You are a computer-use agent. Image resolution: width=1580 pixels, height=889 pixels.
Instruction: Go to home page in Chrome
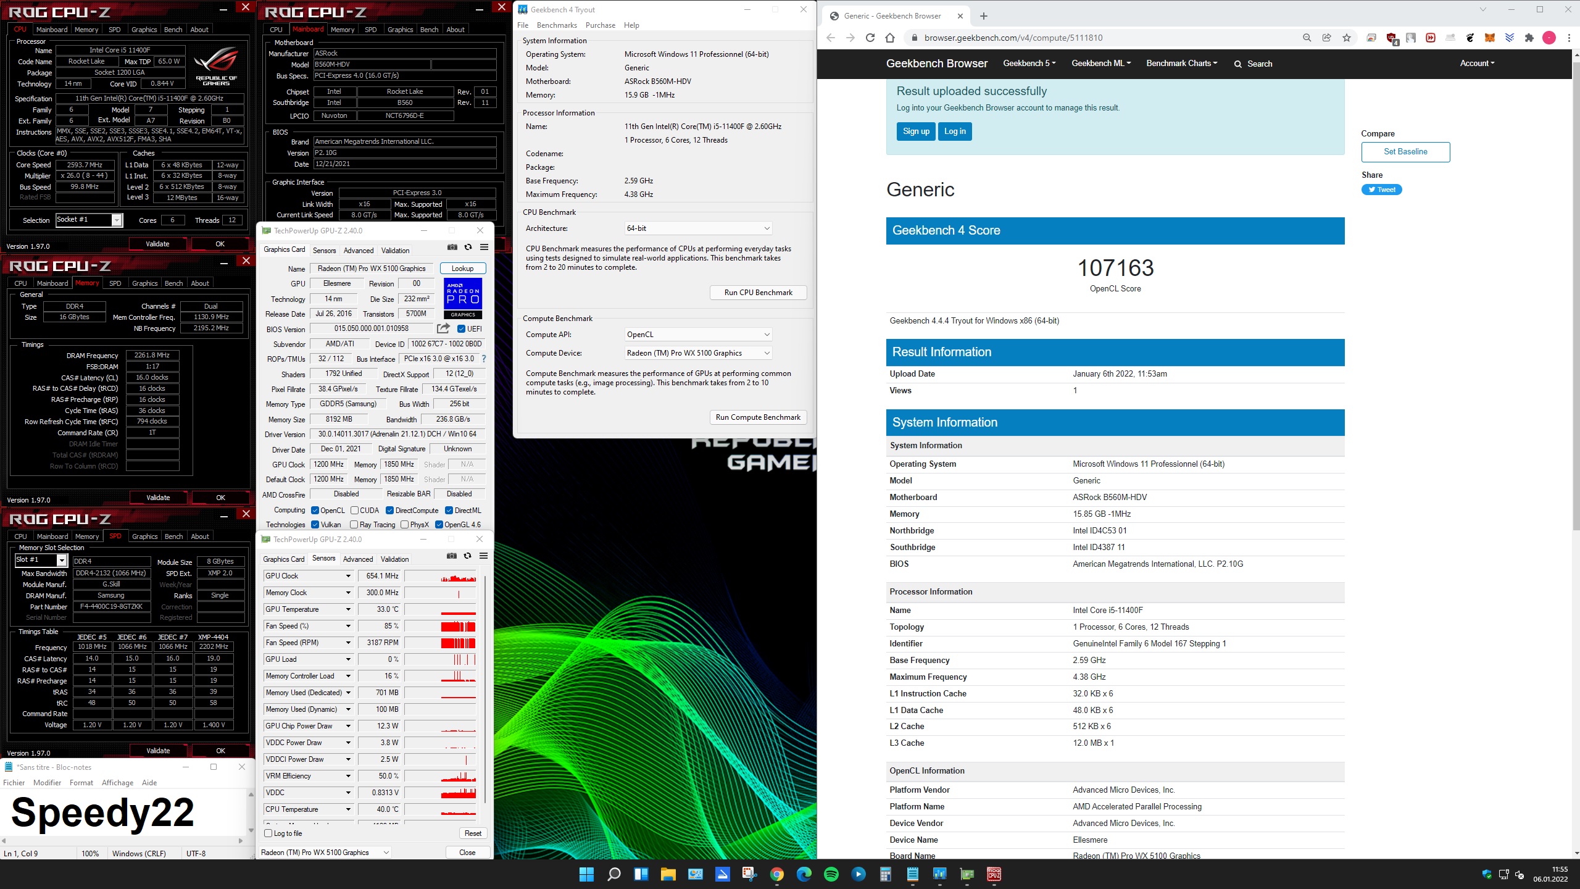click(x=890, y=38)
